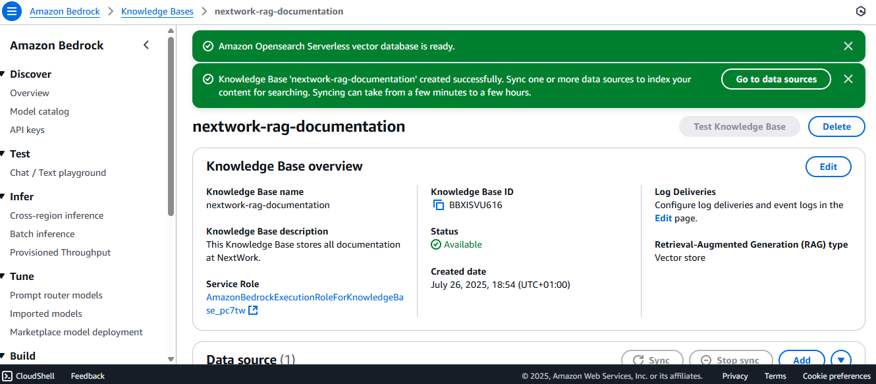Copy the Knowledge Base ID icon

tap(439, 205)
